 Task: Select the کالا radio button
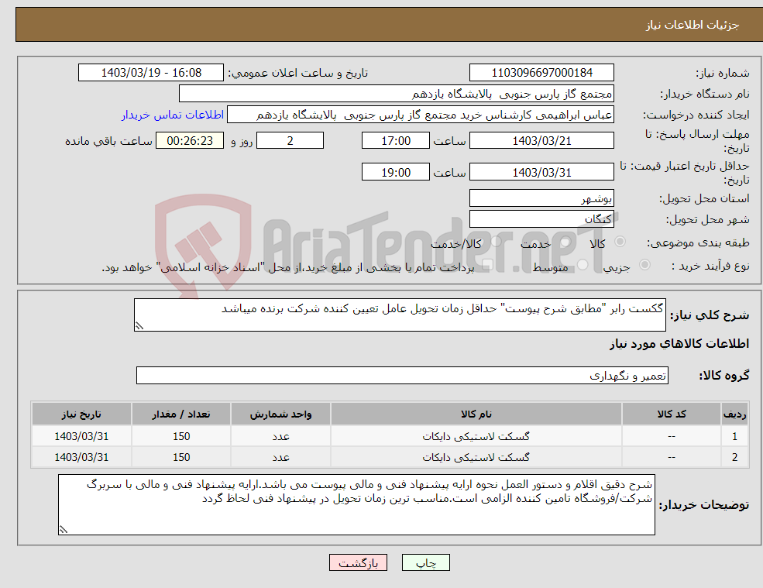[x=620, y=242]
